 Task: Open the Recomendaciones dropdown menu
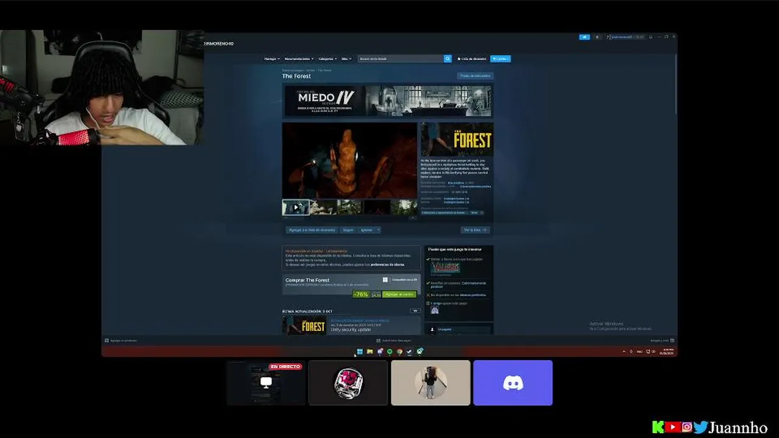(x=299, y=59)
